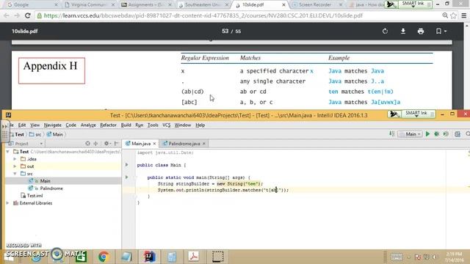Bookmark this page with the star icon
This screenshot has height=264, width=470.
coord(454,15)
